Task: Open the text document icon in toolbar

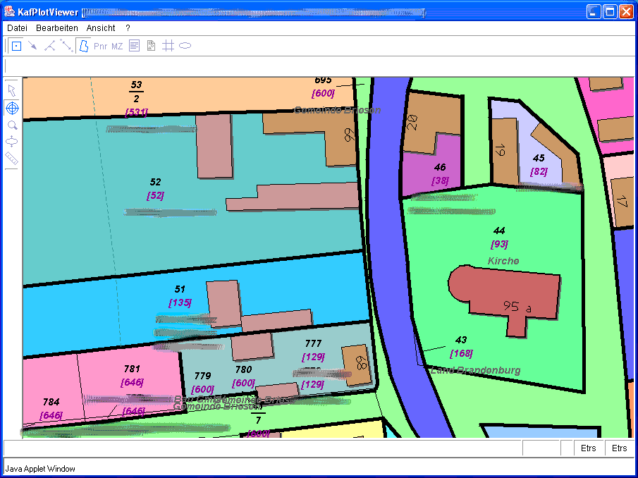Action: click(x=134, y=47)
